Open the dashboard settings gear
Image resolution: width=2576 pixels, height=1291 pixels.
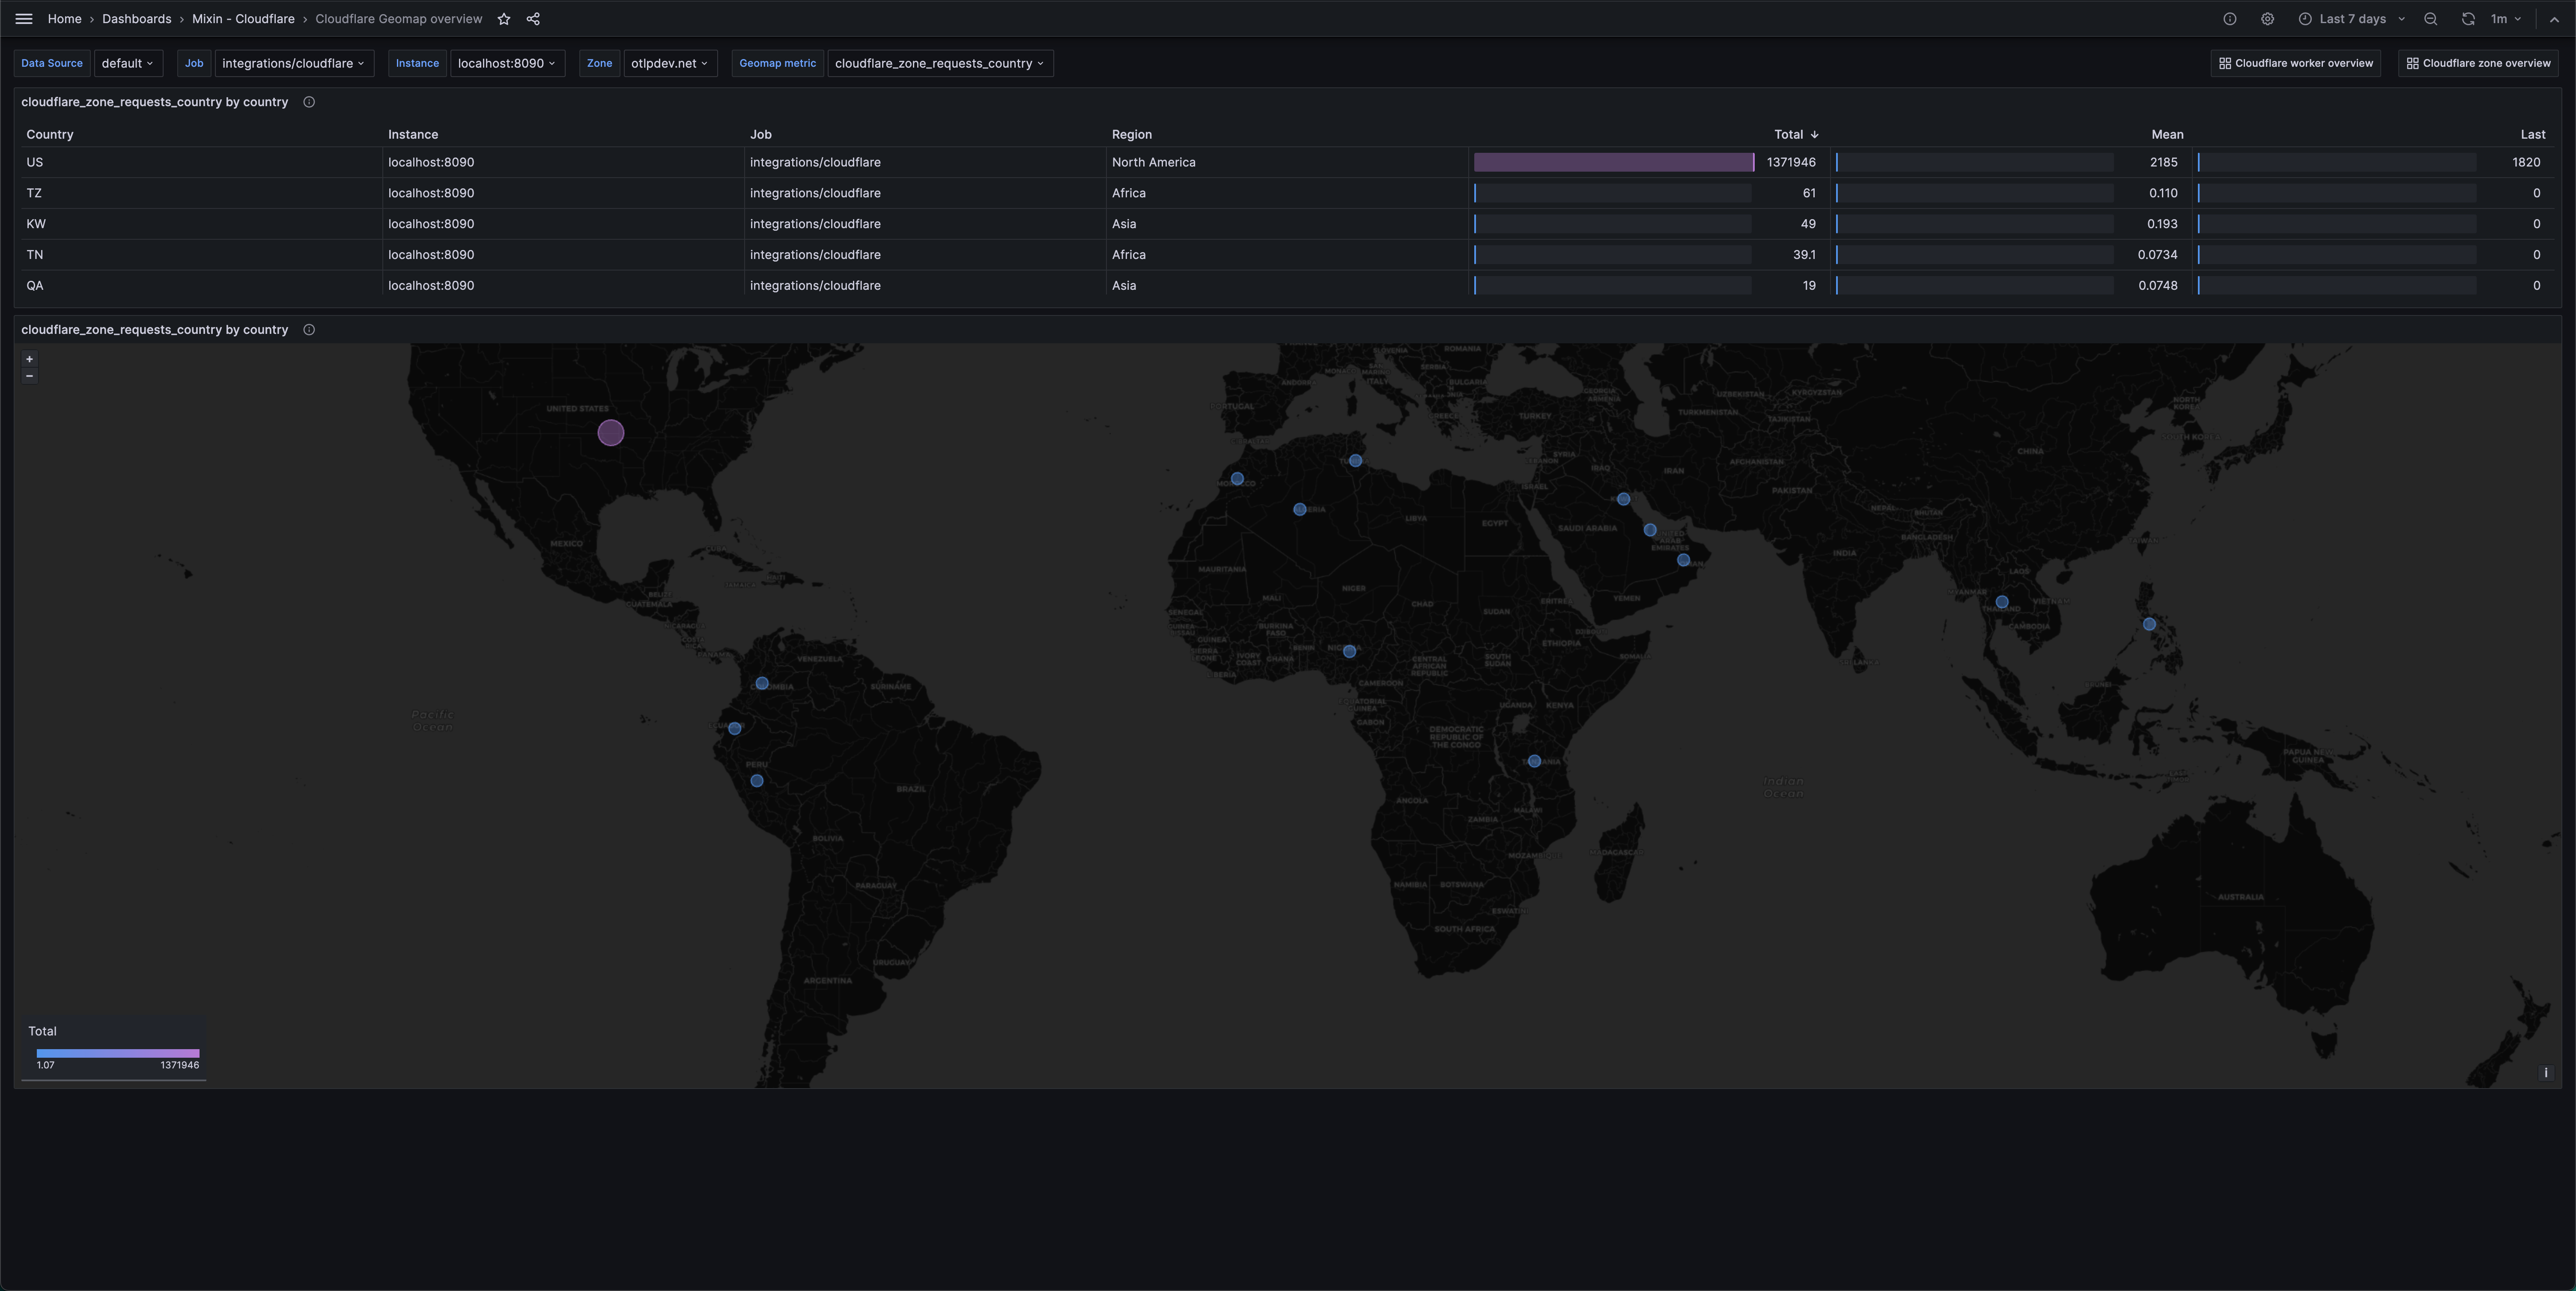click(x=2267, y=18)
